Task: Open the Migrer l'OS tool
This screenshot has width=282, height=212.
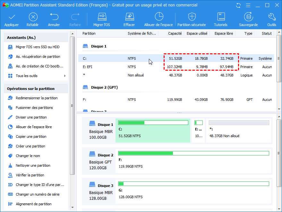Action: pos(102,17)
